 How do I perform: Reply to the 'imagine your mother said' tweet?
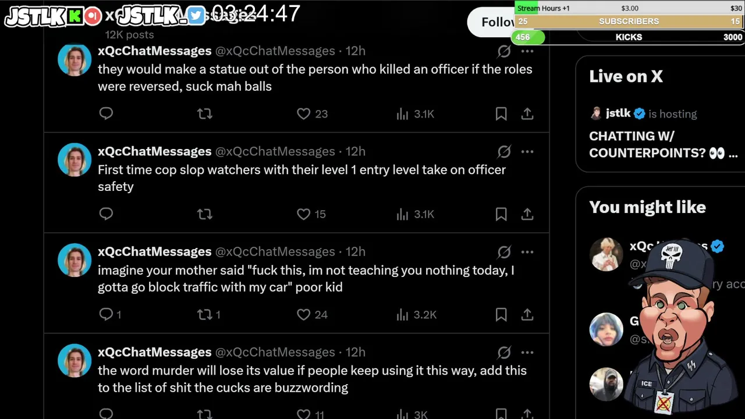click(x=106, y=315)
